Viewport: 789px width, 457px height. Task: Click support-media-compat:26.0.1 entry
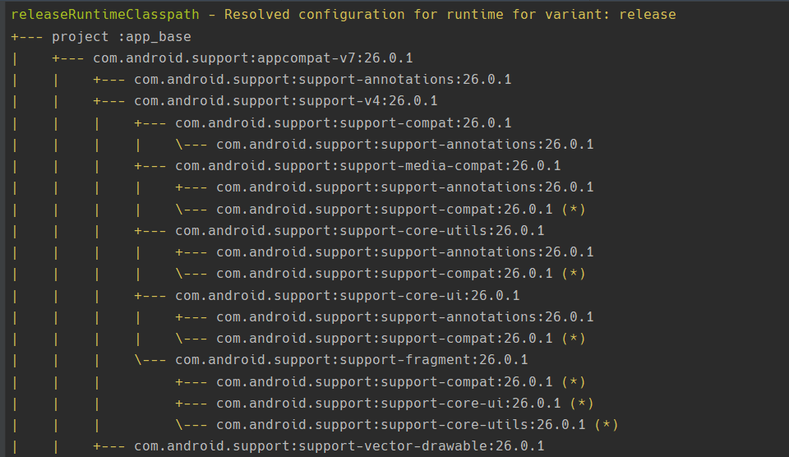367,166
